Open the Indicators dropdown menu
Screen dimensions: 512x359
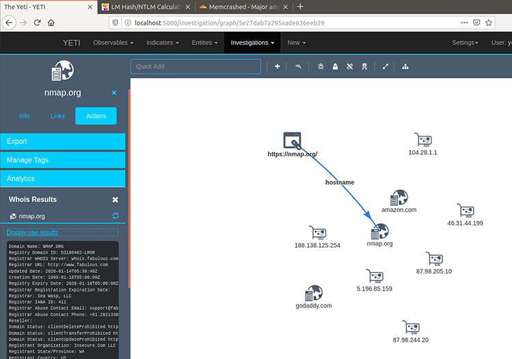click(162, 43)
